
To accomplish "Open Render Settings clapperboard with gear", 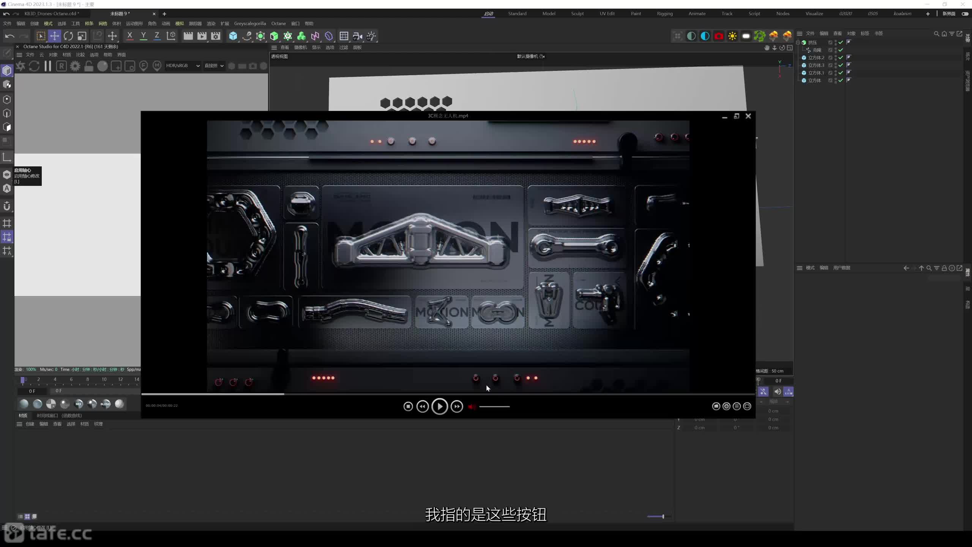I will pos(216,36).
